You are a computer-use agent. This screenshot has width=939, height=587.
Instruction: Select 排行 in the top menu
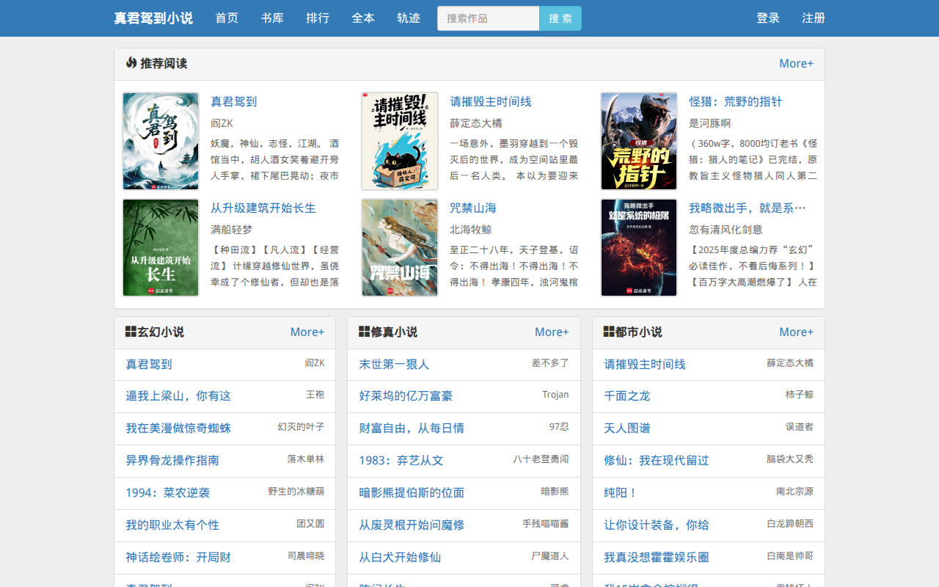click(318, 18)
